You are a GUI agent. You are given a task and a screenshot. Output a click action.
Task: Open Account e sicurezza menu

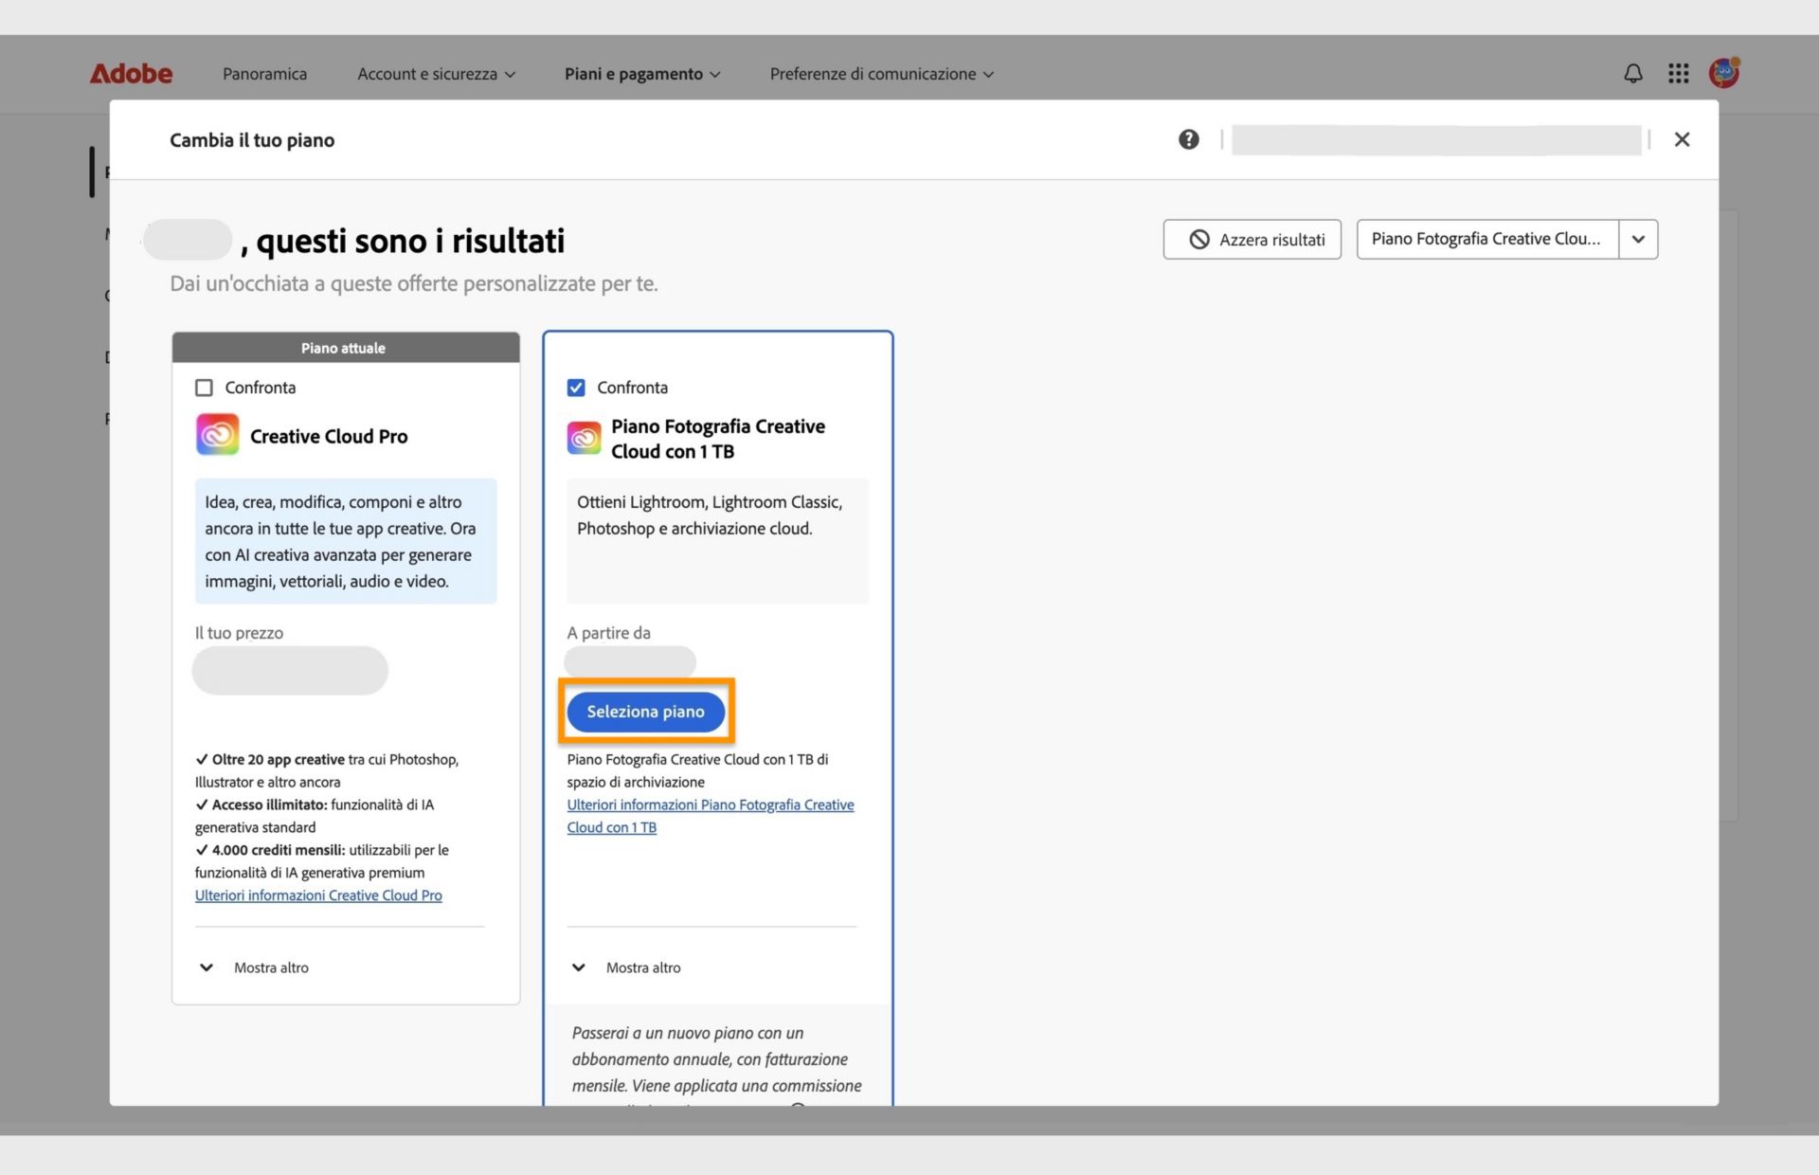coord(436,74)
